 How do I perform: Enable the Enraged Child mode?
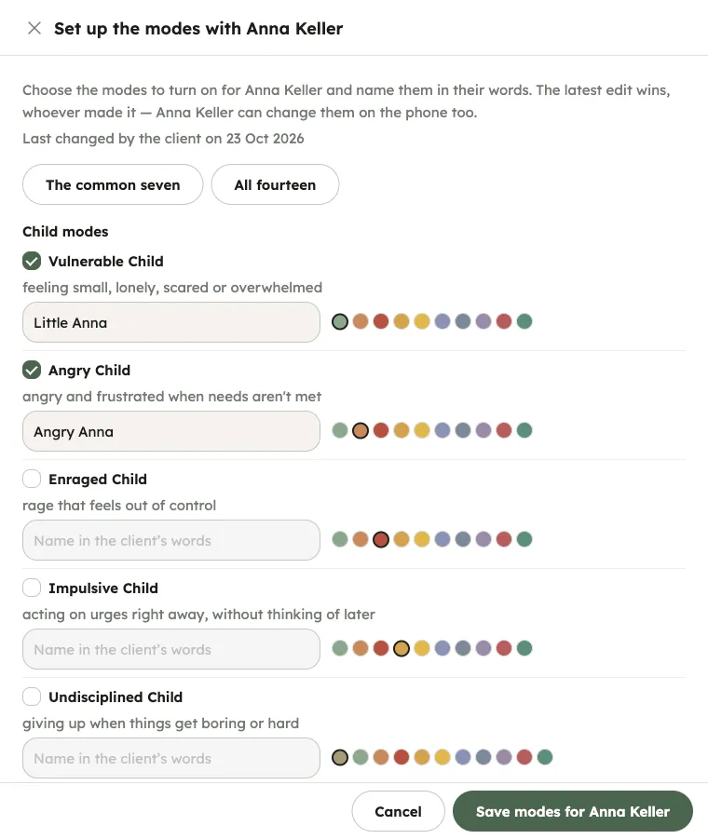32,479
